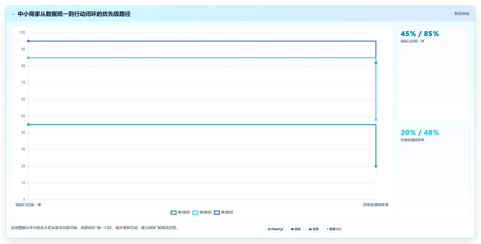Click the trend icon beside the page title
Viewport: 481px width, 244px height.
pyautogui.click(x=13, y=14)
